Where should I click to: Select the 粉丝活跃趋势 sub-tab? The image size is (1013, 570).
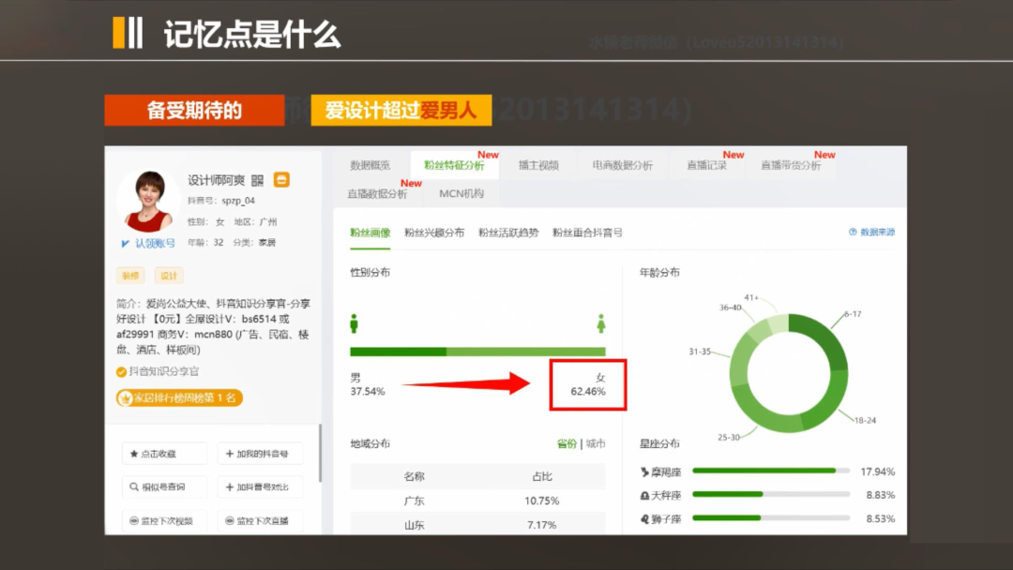(x=508, y=232)
